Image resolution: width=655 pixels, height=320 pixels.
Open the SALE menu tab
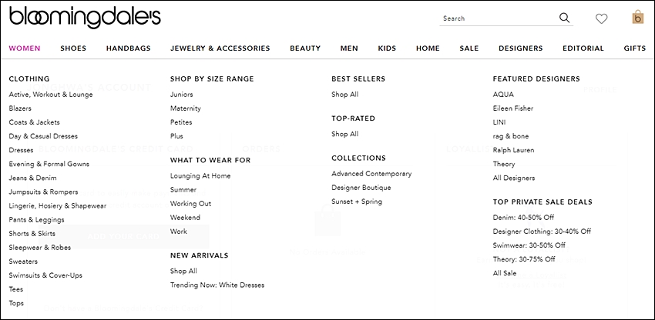pos(469,48)
